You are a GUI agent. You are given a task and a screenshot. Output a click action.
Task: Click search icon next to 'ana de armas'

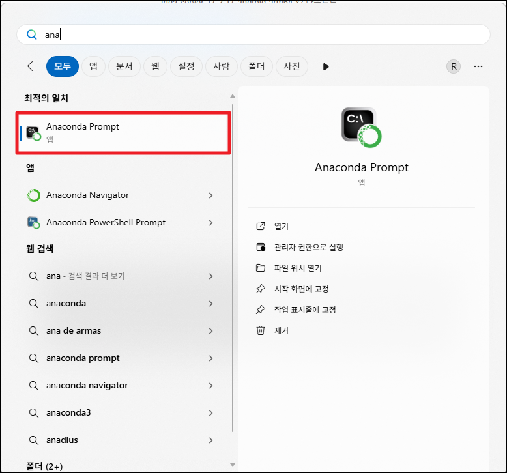[34, 331]
